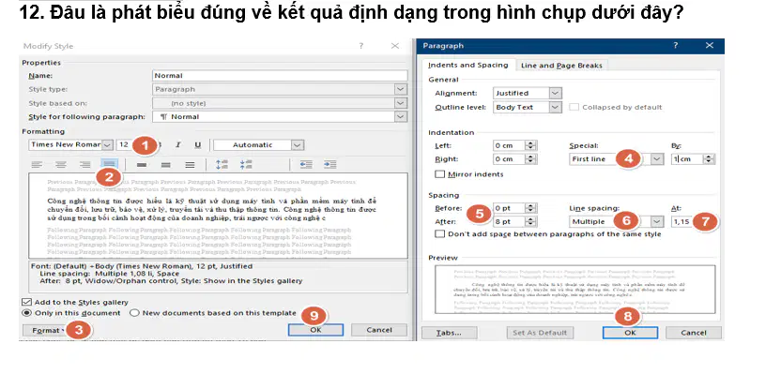
Task: Enable the Mirror indents checkbox
Action: [440, 174]
